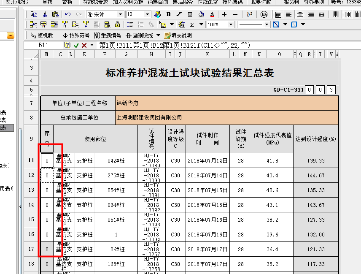The height and width of the screenshot is (274, 361).
Task: Click the undo arrow icon
Action: point(68,14)
